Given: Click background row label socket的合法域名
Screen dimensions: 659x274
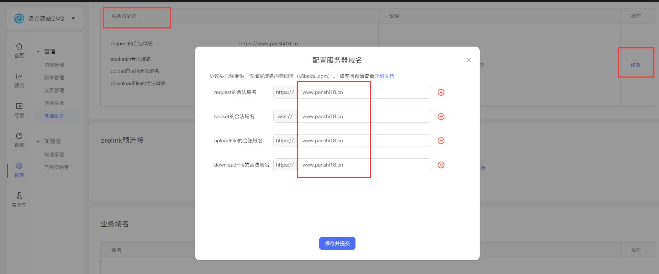Looking at the screenshot, I should click(x=131, y=59).
